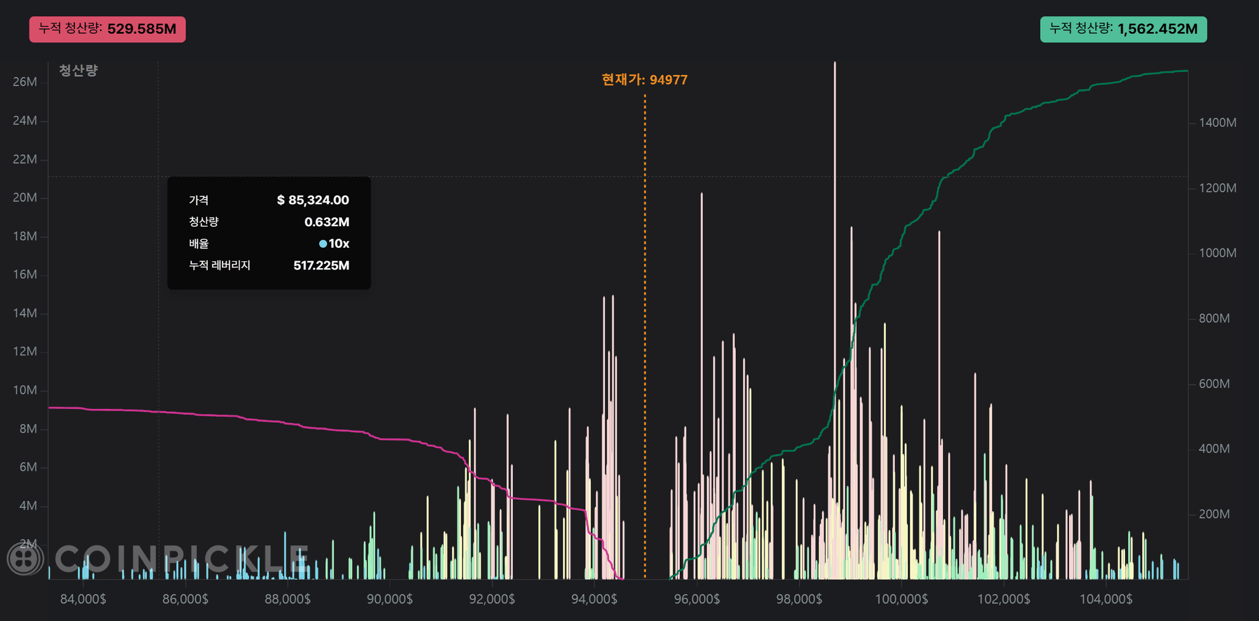Click the 100,000$ x-axis label

point(901,599)
